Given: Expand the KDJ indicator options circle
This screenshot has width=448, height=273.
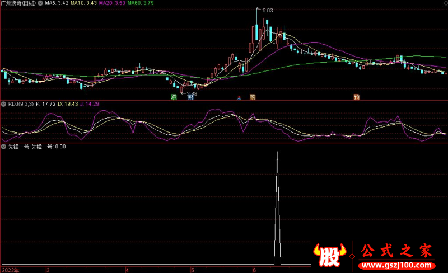Looking at the screenshot, I should pos(4,104).
